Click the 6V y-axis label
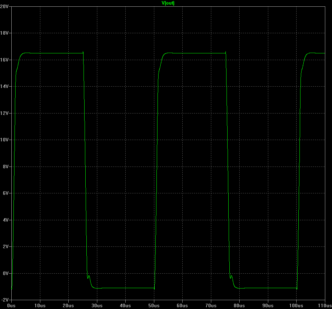The image size is (332, 309). [x=6, y=193]
